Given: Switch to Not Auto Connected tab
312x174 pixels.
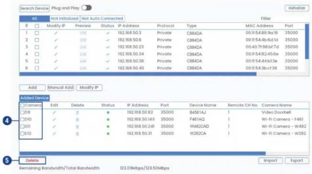Looking at the screenshot, I should (102, 19).
